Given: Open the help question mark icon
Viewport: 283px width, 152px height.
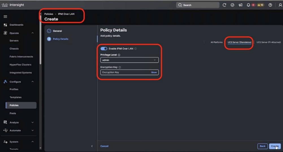Looking at the screenshot, I should tap(270, 5).
